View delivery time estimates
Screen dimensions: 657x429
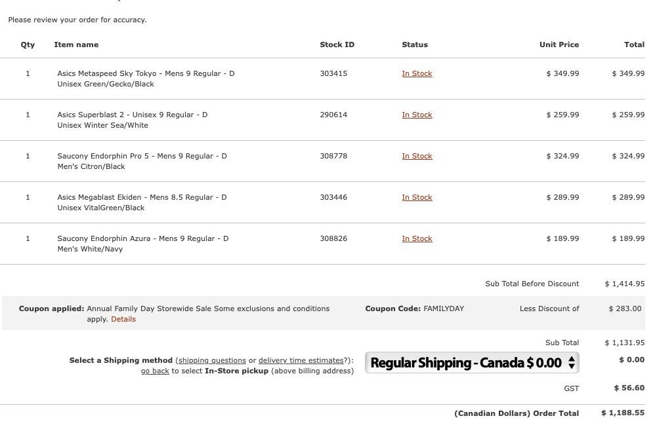(301, 361)
